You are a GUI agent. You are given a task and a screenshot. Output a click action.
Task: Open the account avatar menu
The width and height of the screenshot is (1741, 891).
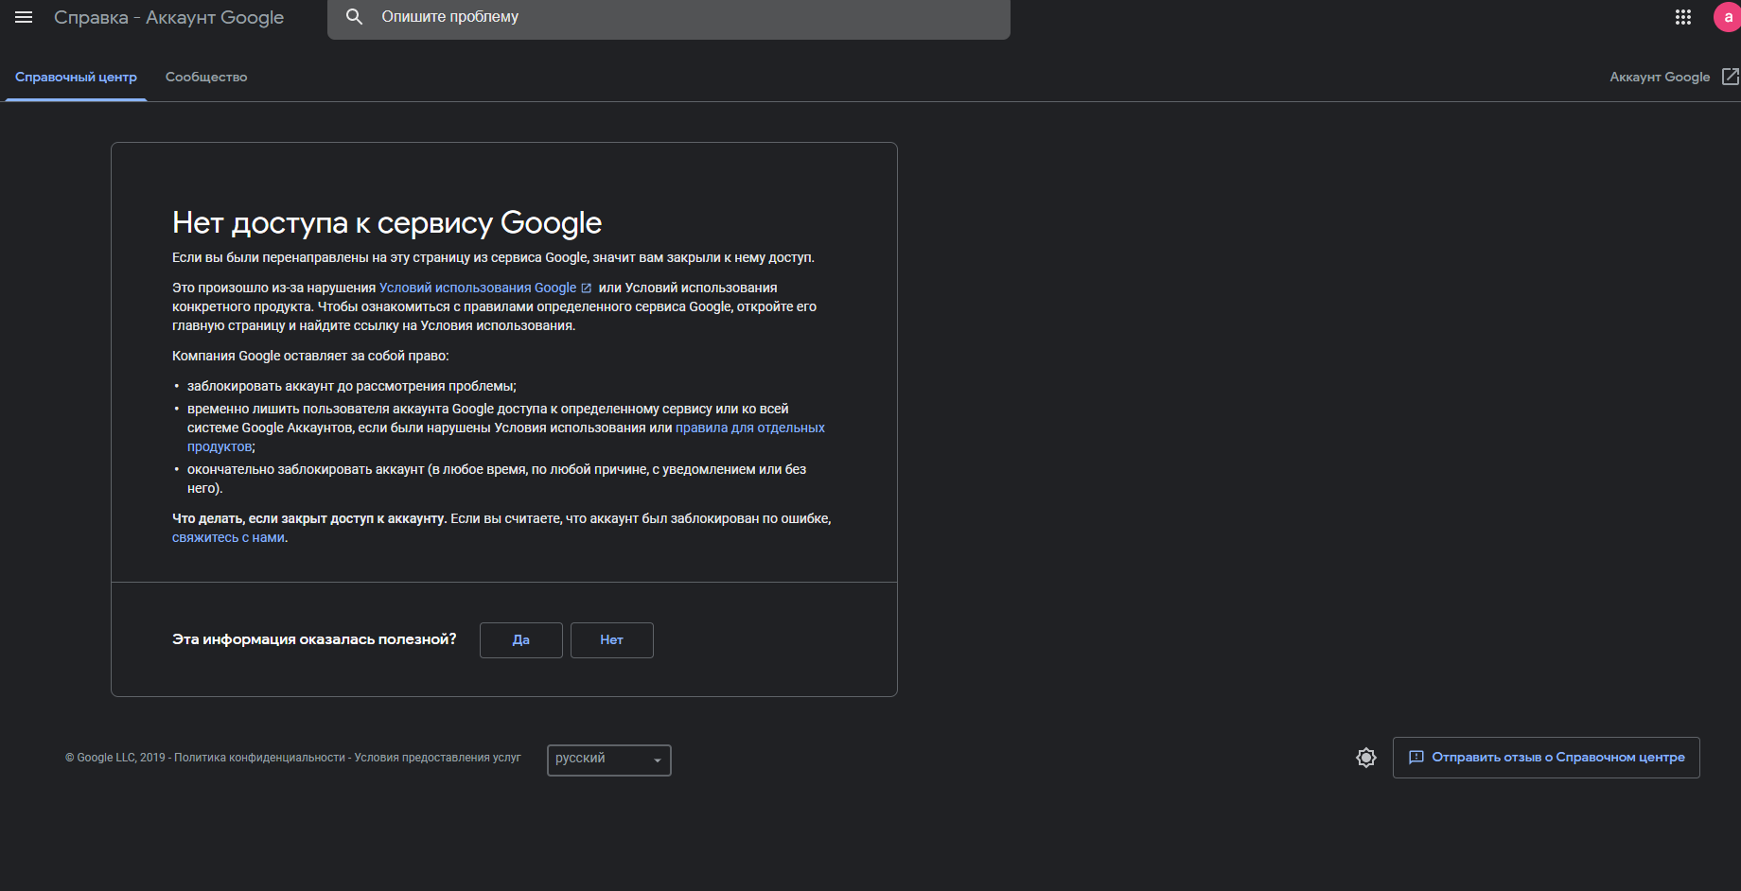(1727, 17)
